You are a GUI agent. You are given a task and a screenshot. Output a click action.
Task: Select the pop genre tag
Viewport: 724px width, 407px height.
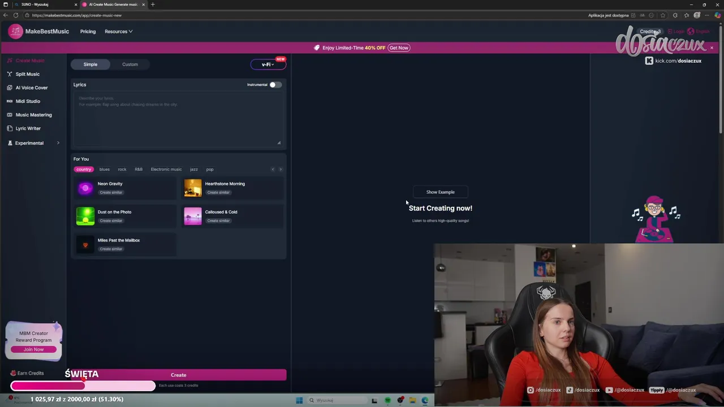[x=210, y=169]
